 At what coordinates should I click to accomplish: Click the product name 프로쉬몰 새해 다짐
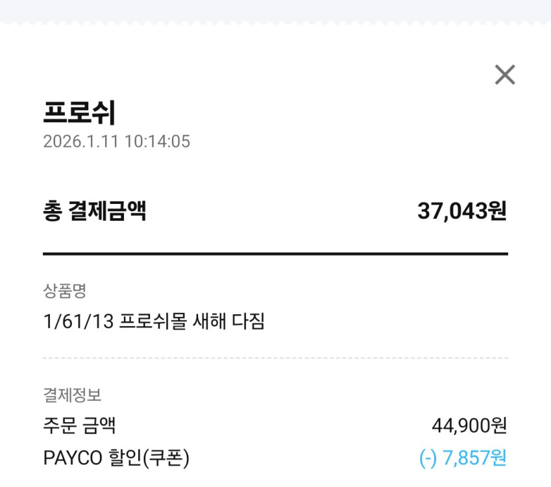192,321
